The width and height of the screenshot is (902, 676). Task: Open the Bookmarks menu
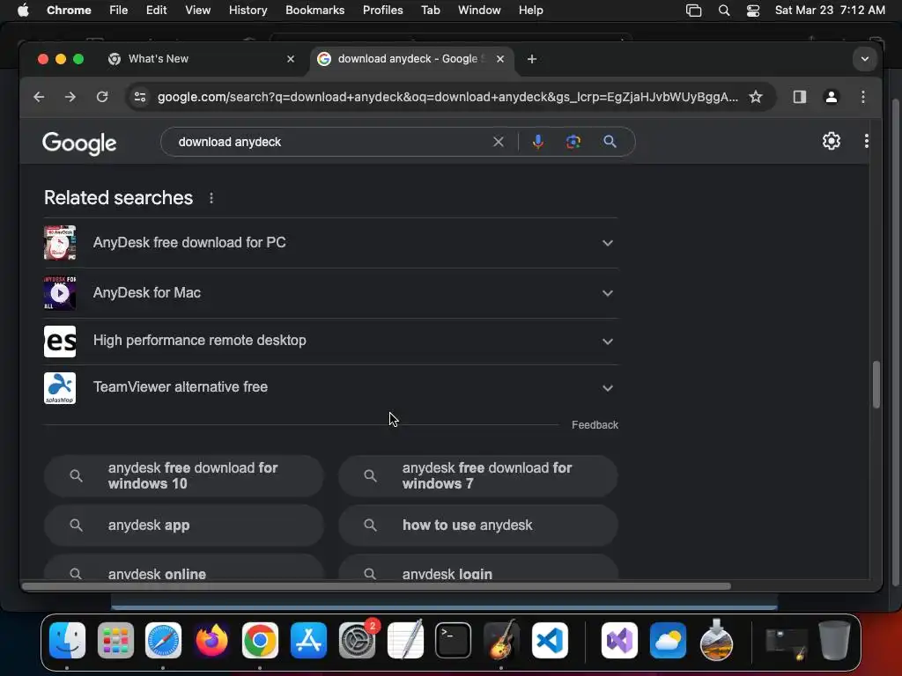point(314,11)
